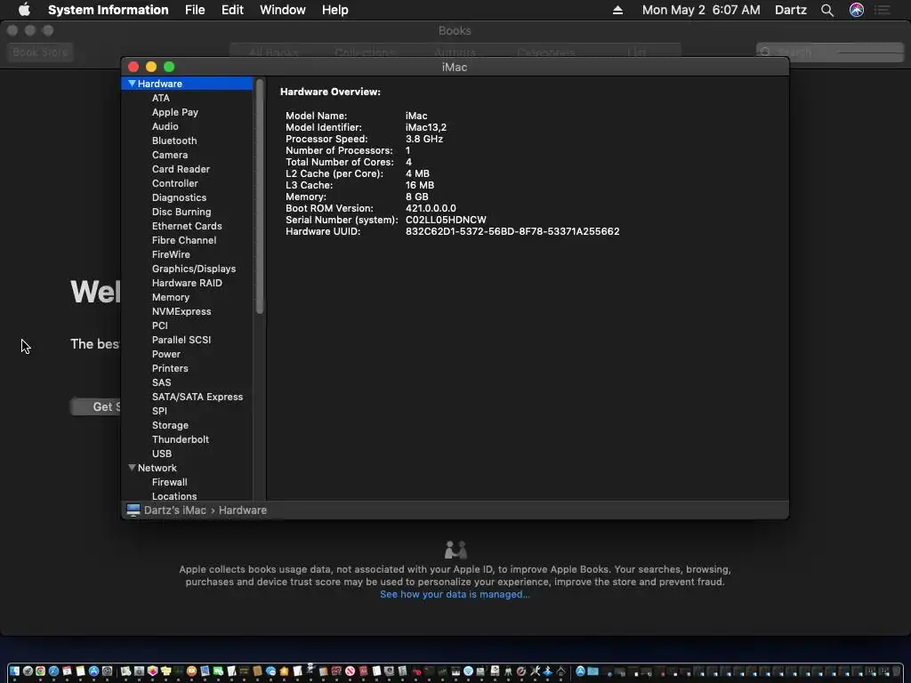
Task: Select Camera in the sidebar
Action: (170, 155)
